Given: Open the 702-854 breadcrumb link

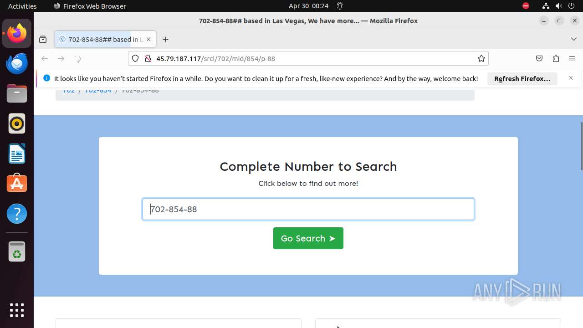Looking at the screenshot, I should click(x=98, y=91).
